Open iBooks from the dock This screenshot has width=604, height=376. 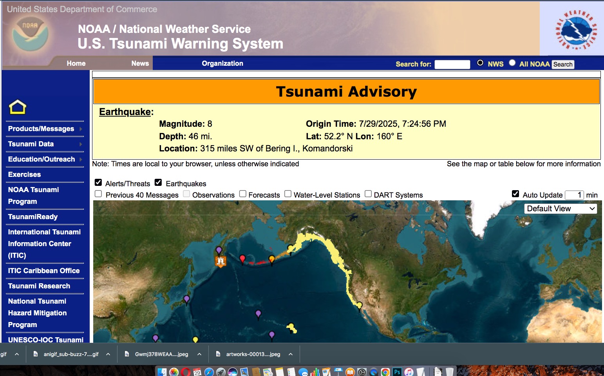pos(350,372)
